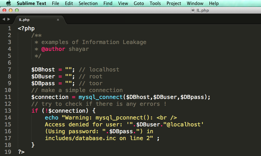Click the $DBpass variable on line 9
The height and width of the screenshot is (156, 261).
pos(43,83)
